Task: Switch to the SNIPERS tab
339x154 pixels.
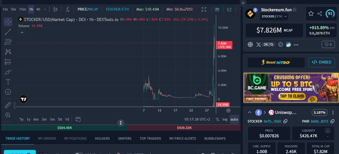Action: 125,138
